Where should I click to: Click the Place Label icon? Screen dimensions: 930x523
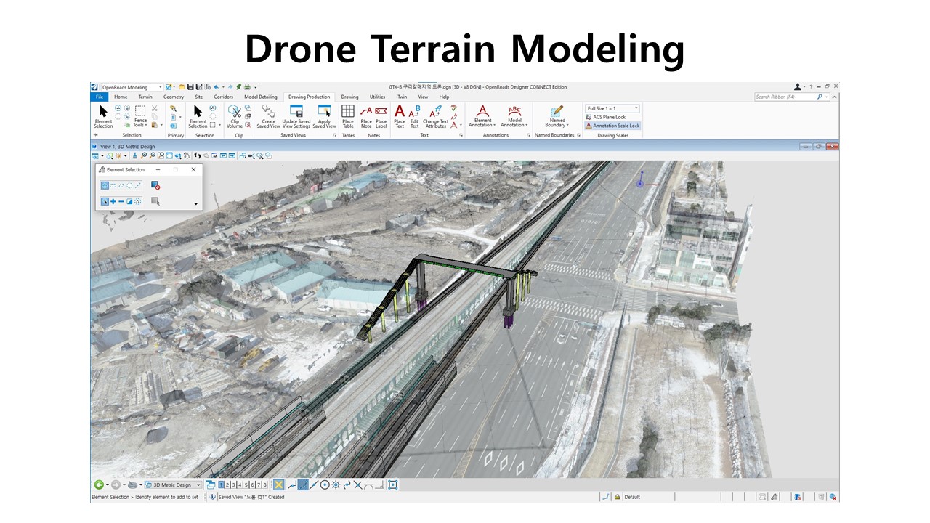click(381, 115)
